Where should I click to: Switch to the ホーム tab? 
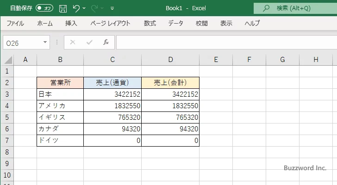pyautogui.click(x=45, y=23)
